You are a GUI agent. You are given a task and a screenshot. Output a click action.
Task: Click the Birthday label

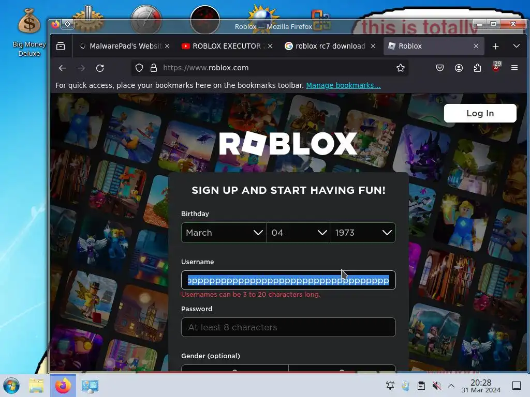point(195,213)
